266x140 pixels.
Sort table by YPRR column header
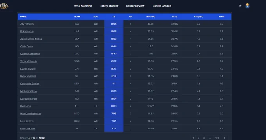[x=221, y=17]
